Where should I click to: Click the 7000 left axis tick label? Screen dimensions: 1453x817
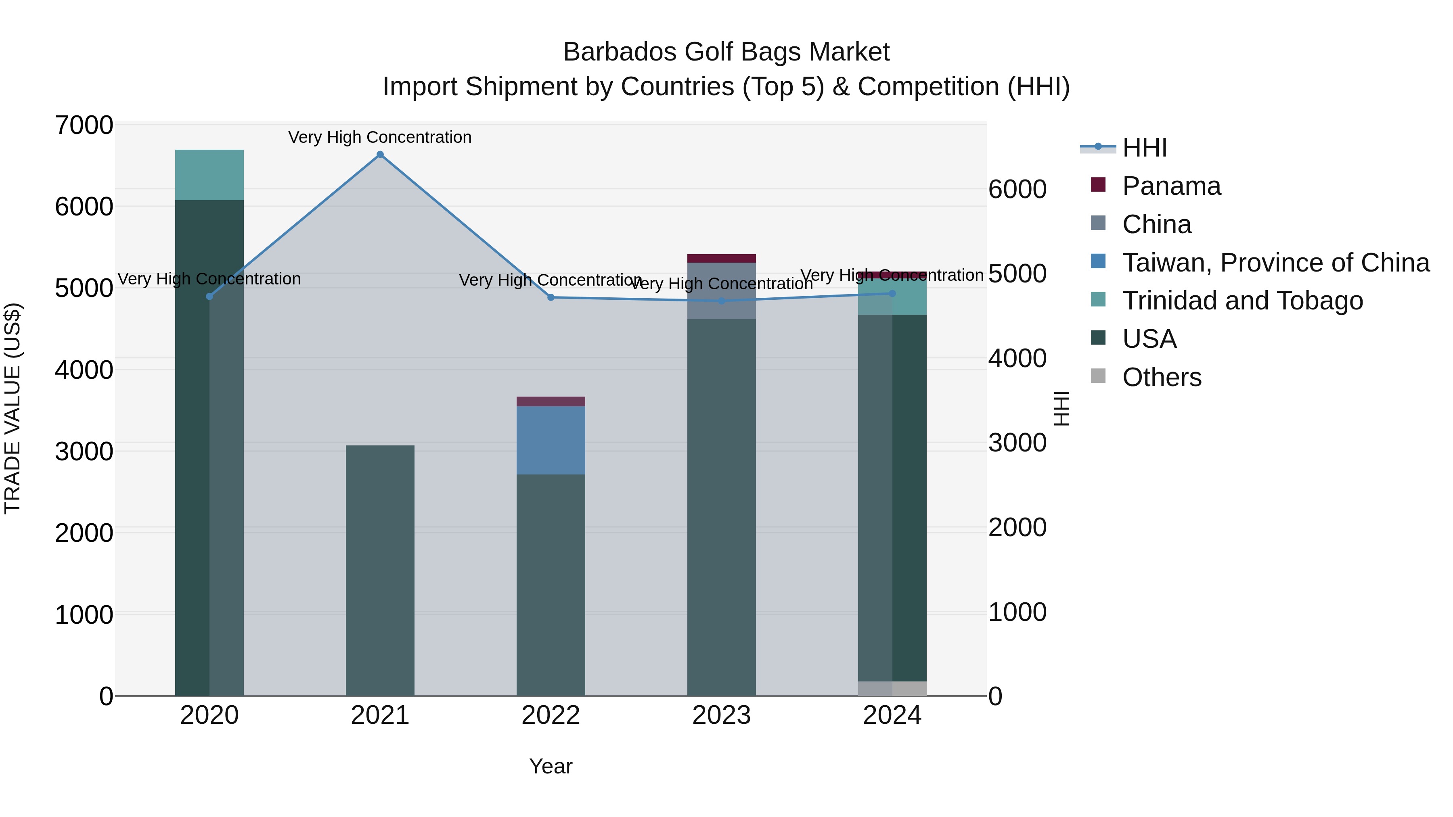tap(84, 125)
